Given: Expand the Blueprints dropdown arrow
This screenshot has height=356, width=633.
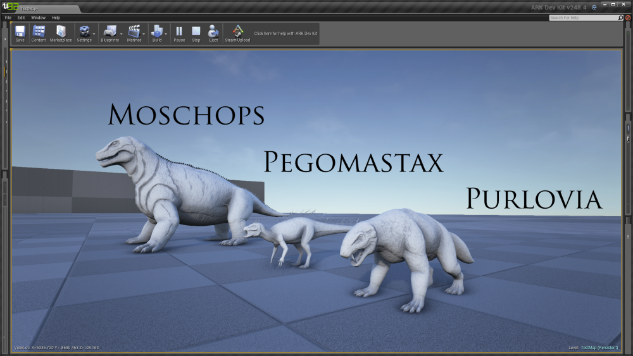Looking at the screenshot, I should 121,34.
